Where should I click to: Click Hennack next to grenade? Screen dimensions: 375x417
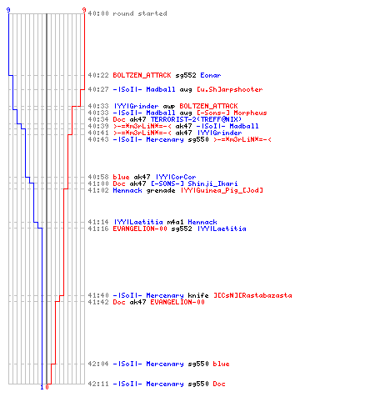(x=127, y=190)
